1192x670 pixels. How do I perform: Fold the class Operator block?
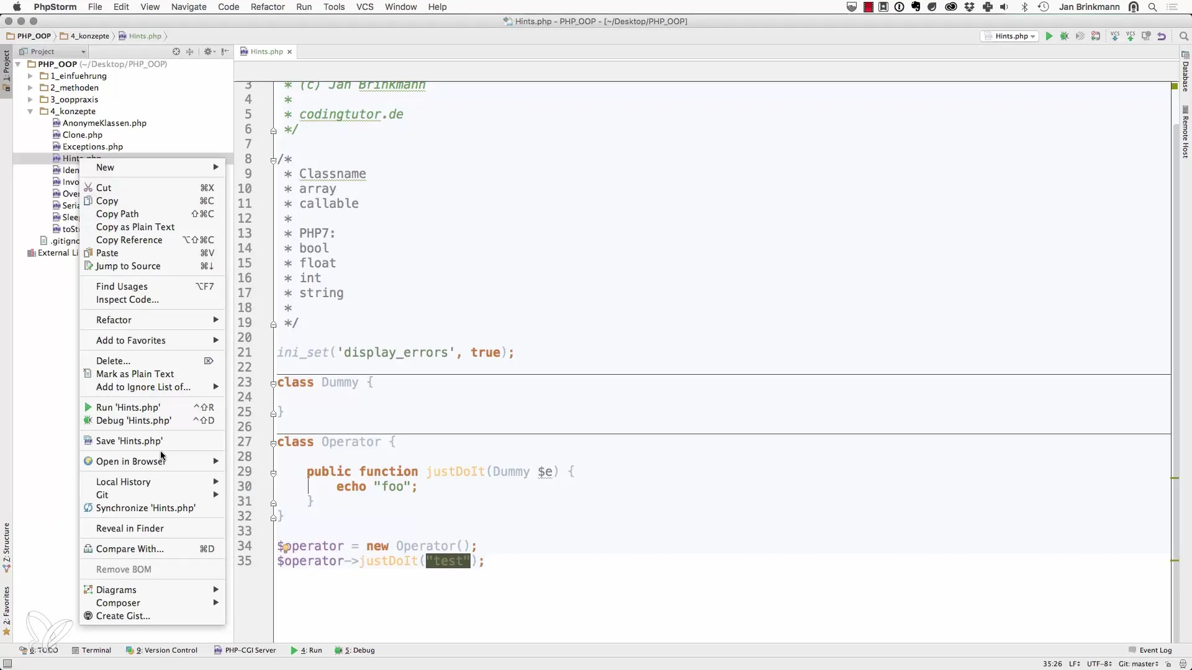click(273, 444)
